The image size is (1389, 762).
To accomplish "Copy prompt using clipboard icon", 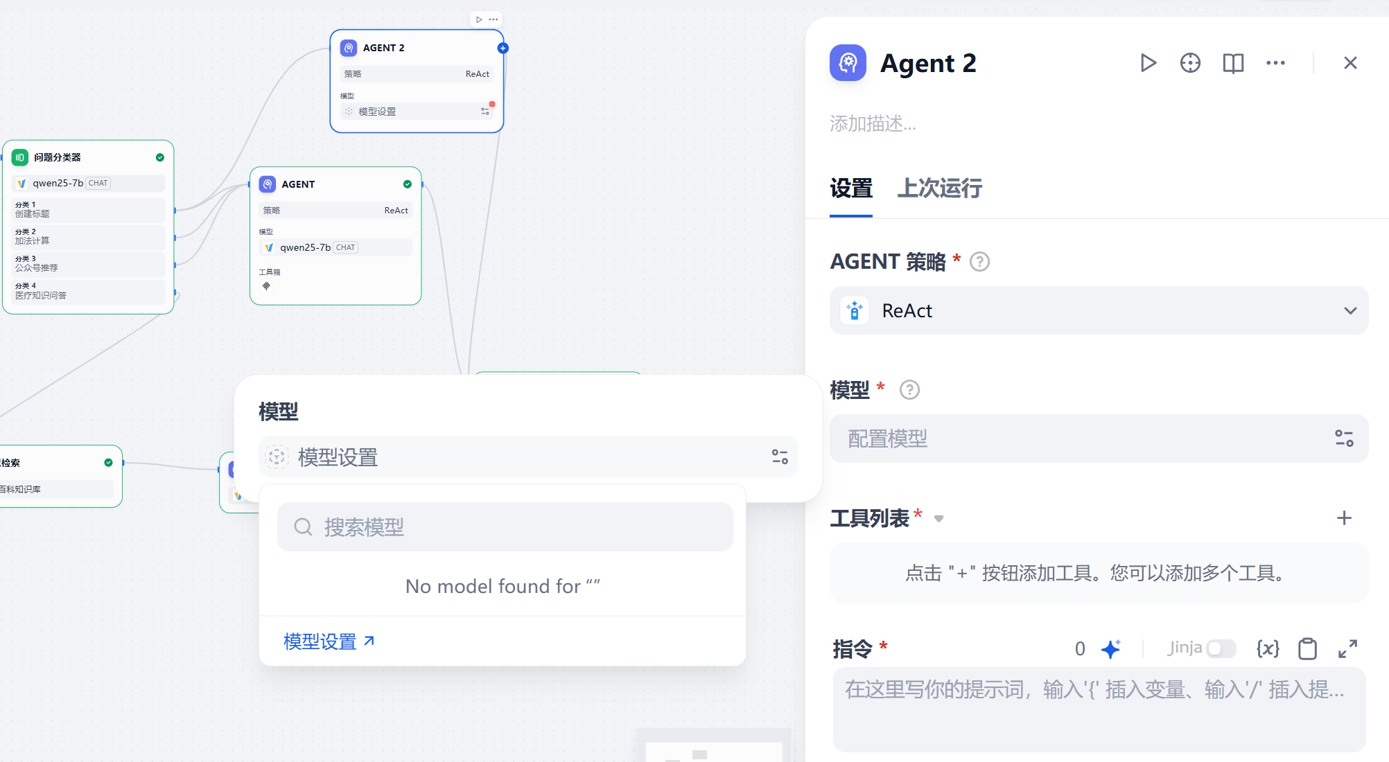I will click(x=1307, y=648).
